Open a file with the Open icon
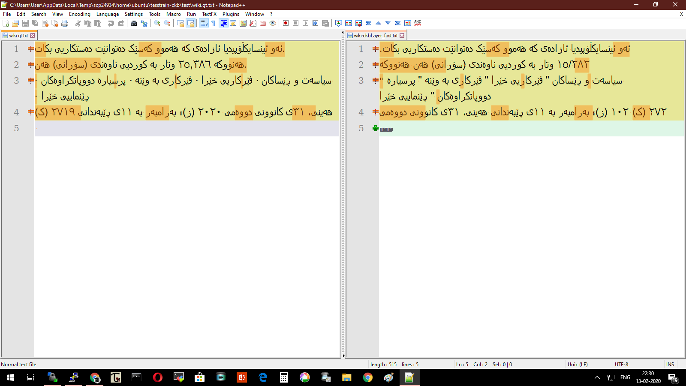The width and height of the screenshot is (686, 386). [x=15, y=24]
